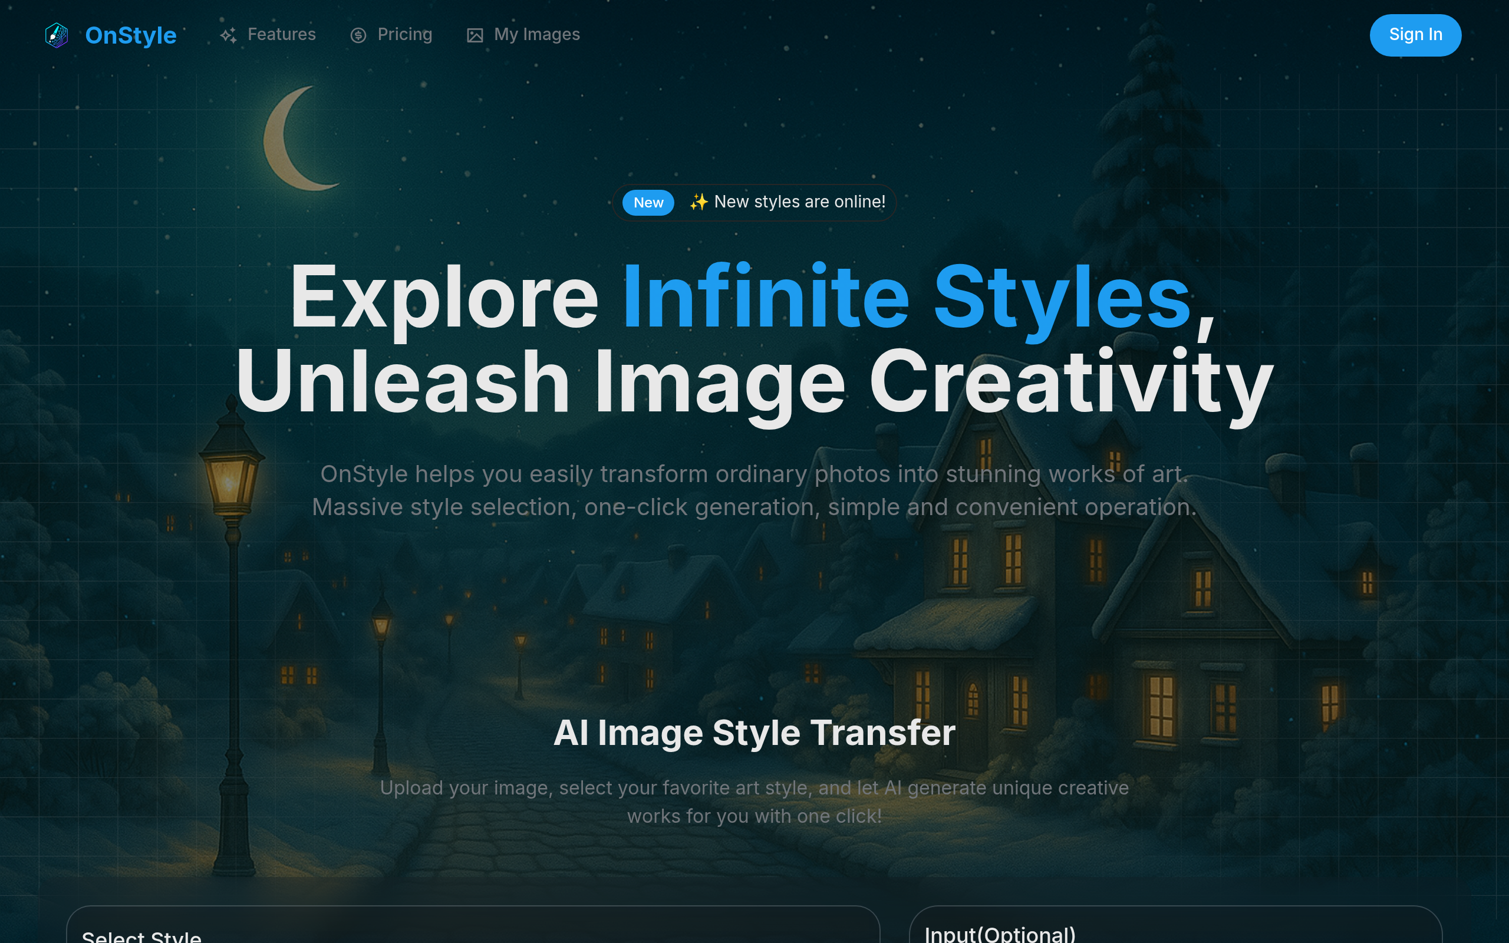Image resolution: width=1509 pixels, height=943 pixels.
Task: Click the paragraph starting 'OnStyle helps you'
Action: coord(754,490)
